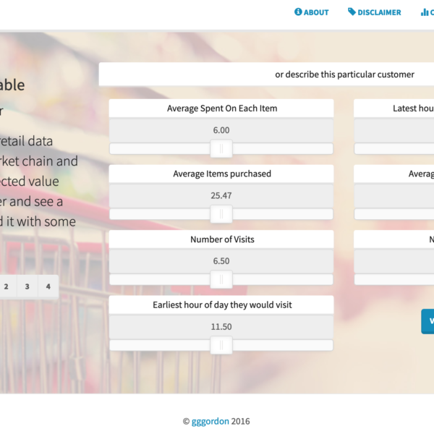Visit the gggordon footer link
This screenshot has width=434, height=434.
(210, 422)
